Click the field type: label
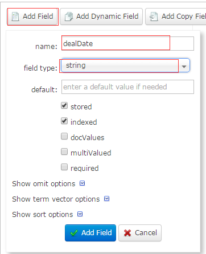Viewport: 206px width, 254px height. coord(40,68)
